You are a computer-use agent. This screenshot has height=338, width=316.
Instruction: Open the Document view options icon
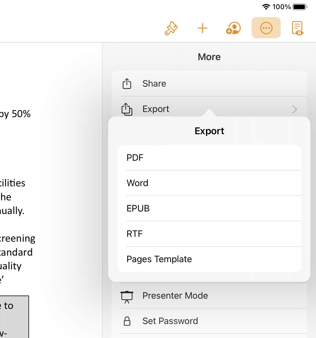297,28
